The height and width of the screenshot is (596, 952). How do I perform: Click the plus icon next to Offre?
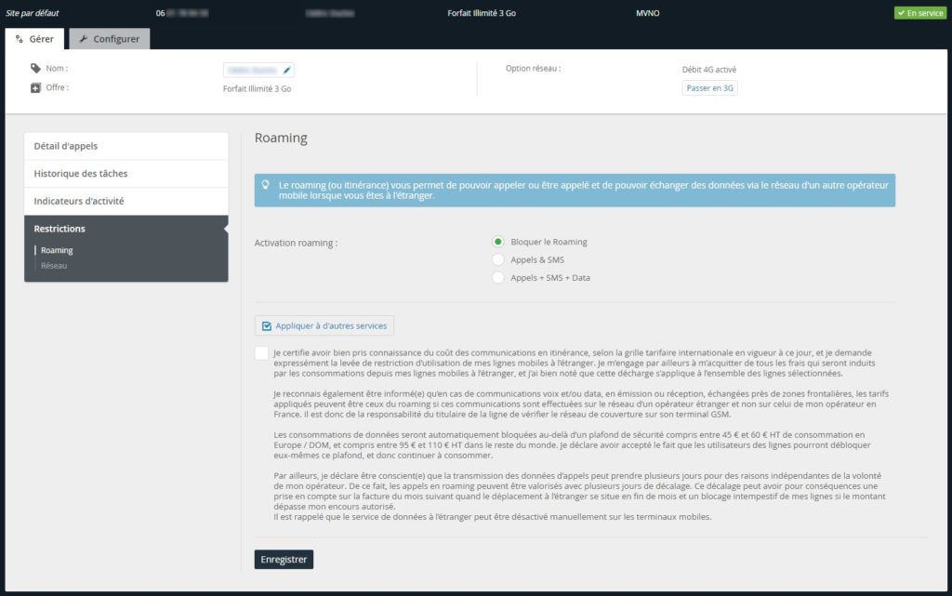point(35,88)
